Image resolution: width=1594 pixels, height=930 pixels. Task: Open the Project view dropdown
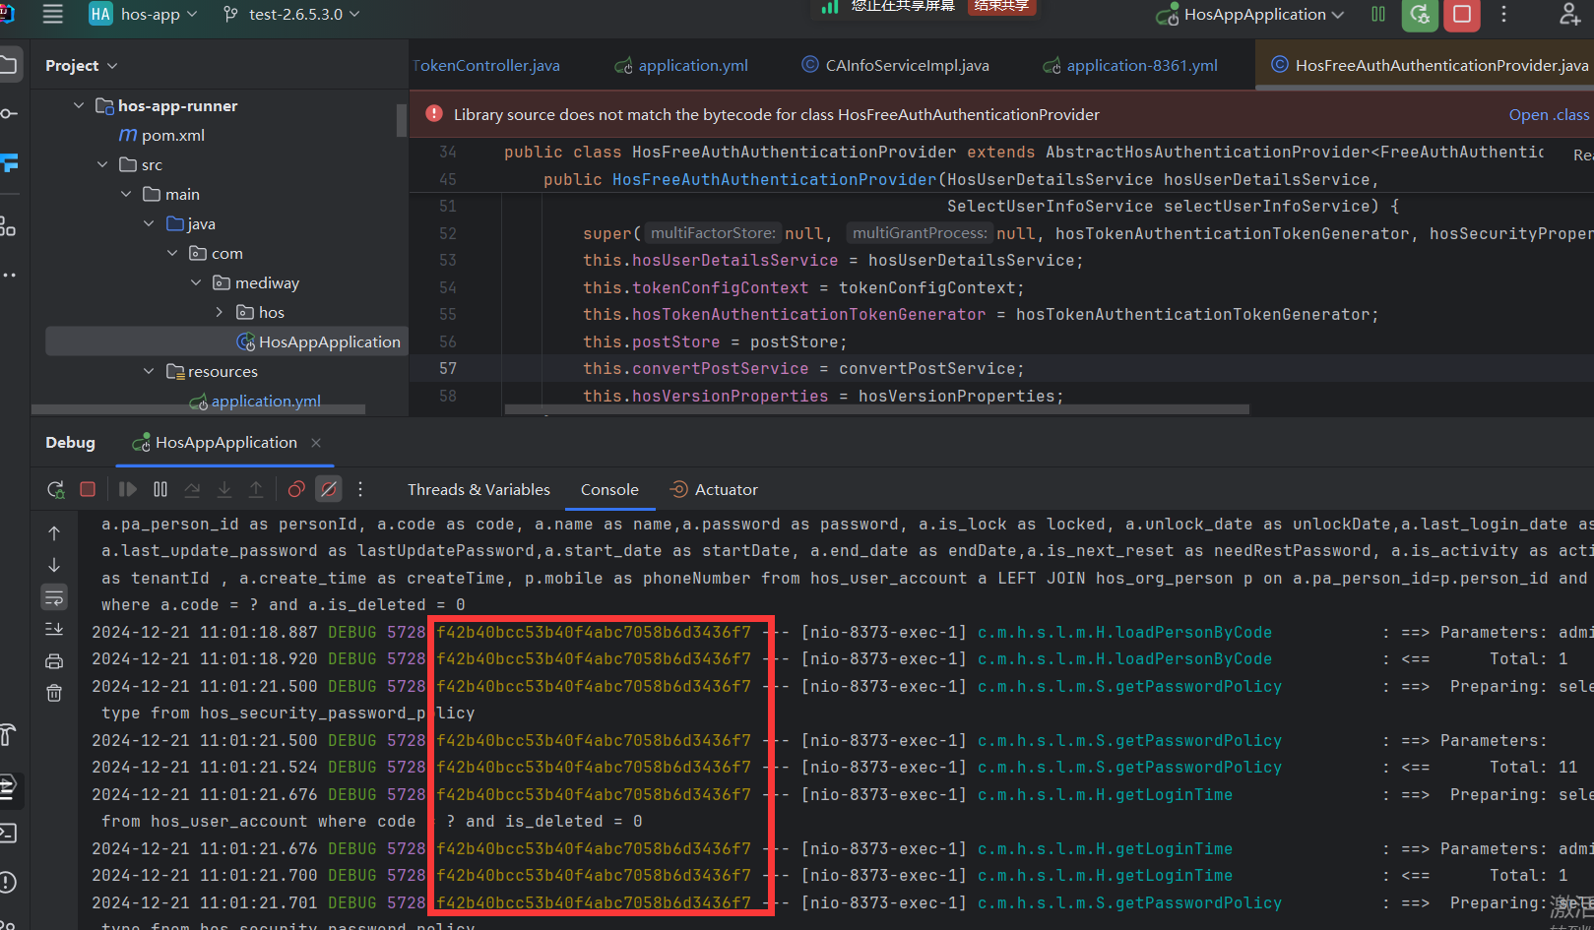82,65
